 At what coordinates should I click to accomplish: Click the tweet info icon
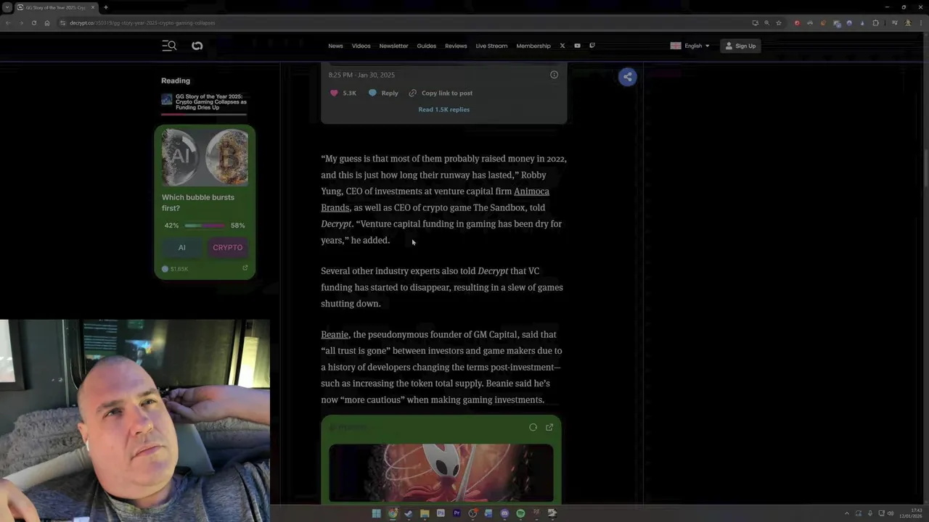(x=554, y=75)
